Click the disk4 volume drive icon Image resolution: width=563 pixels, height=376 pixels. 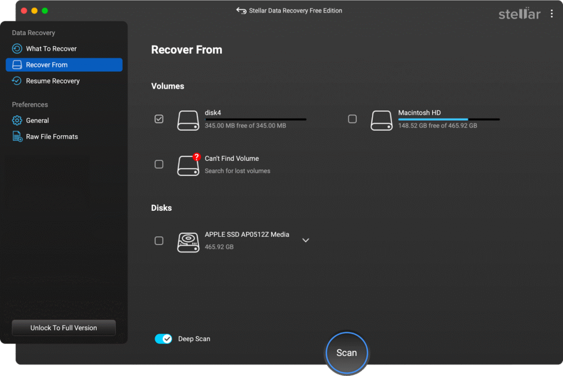pos(188,120)
